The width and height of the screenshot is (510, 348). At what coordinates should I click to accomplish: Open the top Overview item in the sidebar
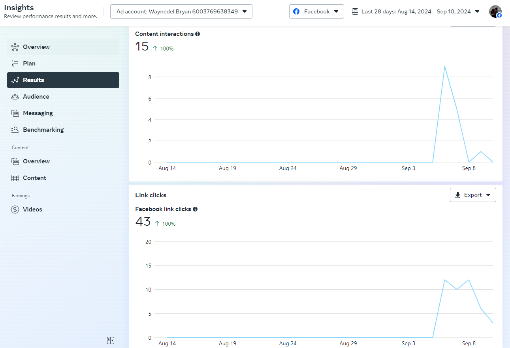pyautogui.click(x=63, y=47)
